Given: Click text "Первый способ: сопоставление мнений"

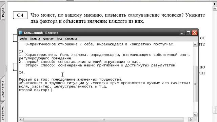Looking at the screenshot, I should (63, 62).
